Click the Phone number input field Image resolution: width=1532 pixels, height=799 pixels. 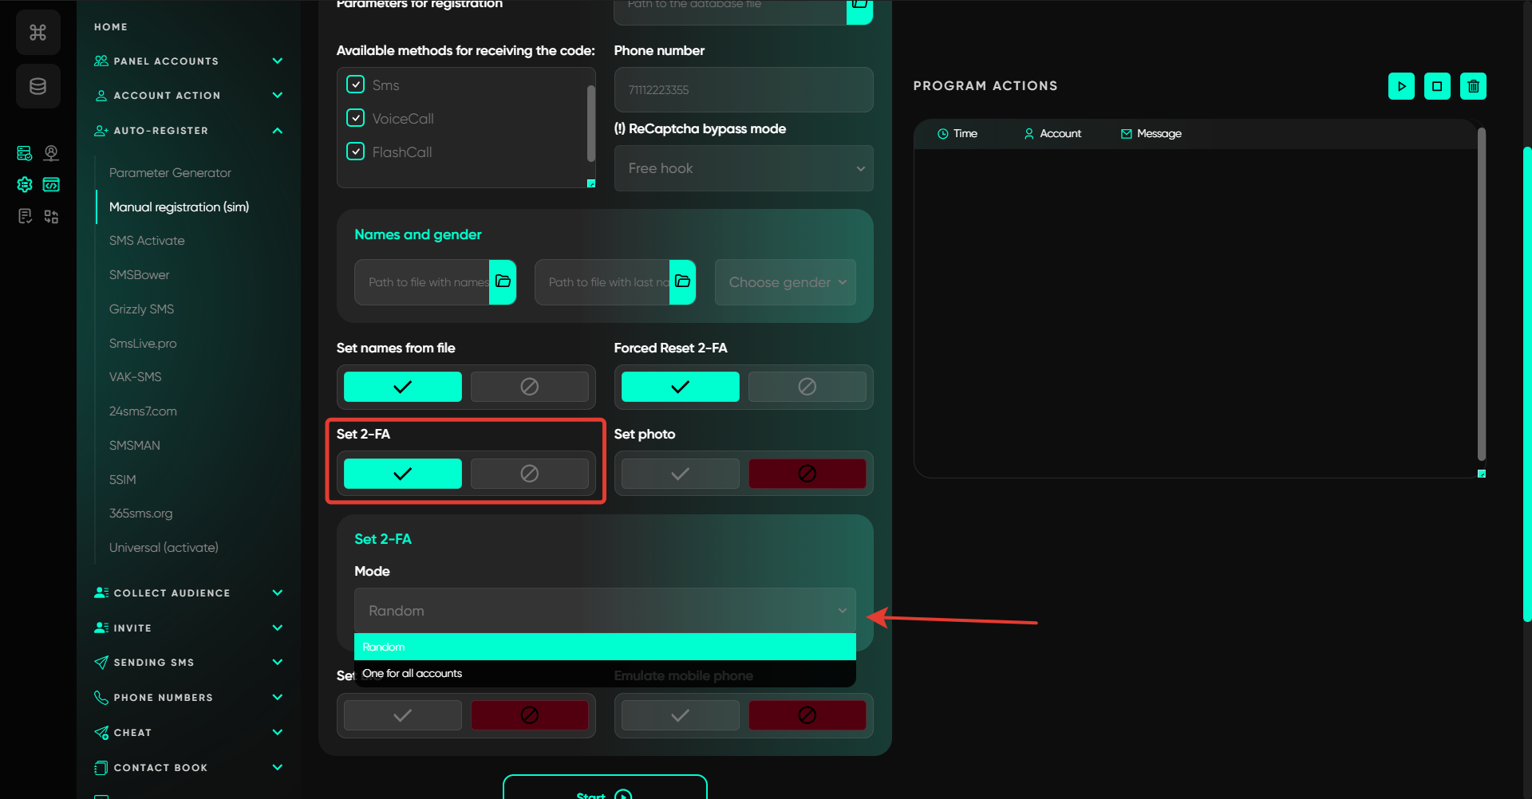point(743,90)
